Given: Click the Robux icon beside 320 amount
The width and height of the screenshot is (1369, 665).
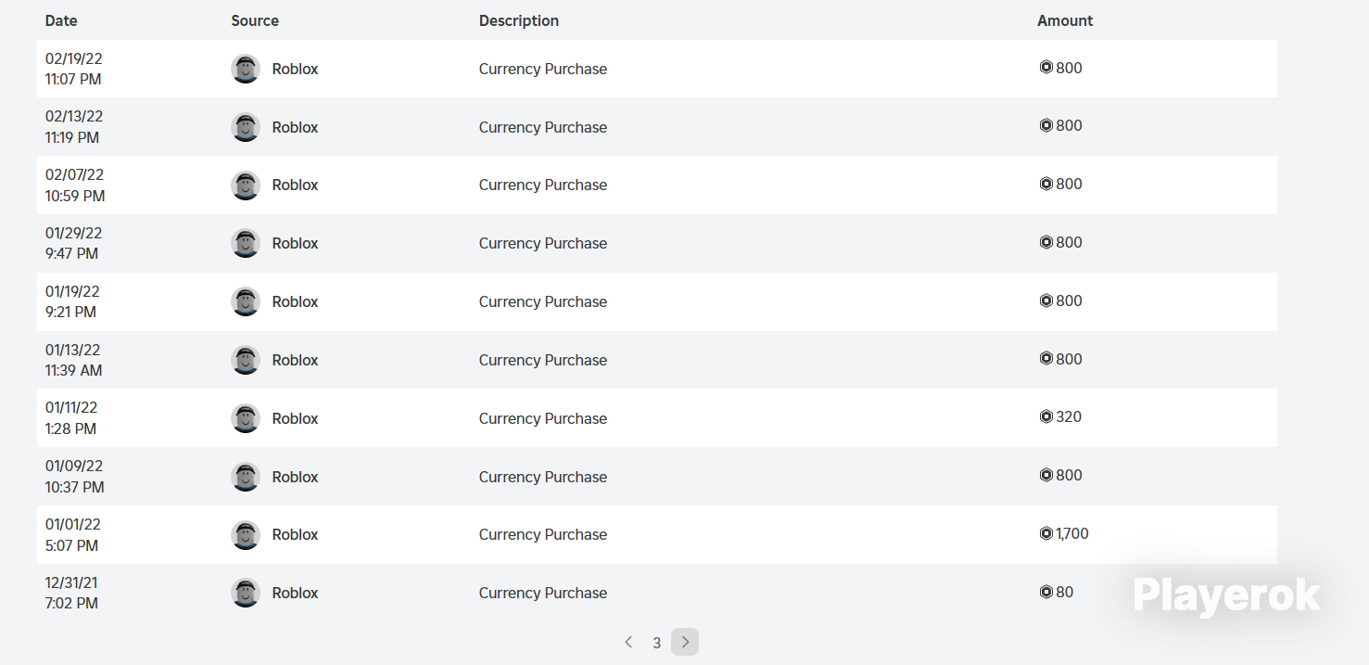Looking at the screenshot, I should [x=1046, y=416].
